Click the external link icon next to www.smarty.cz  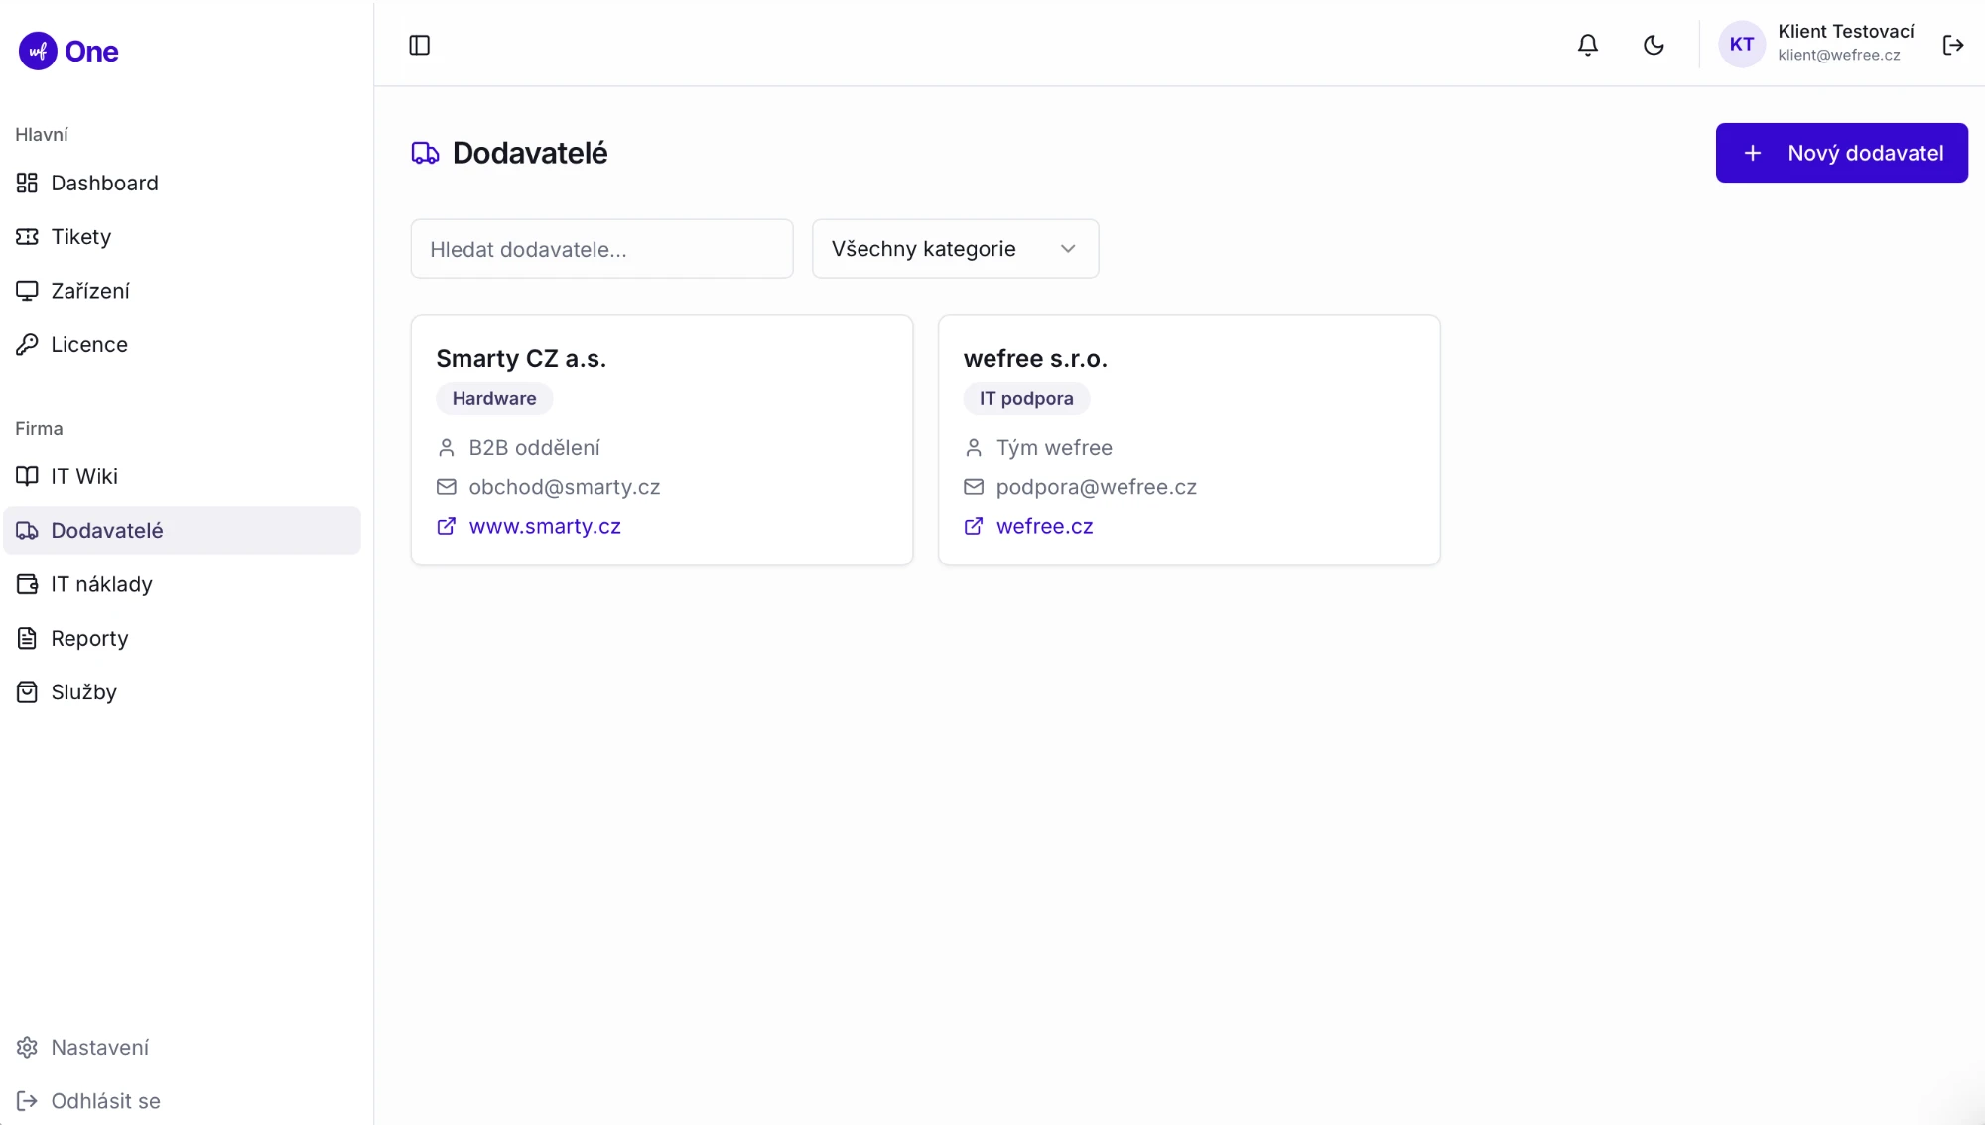(447, 526)
